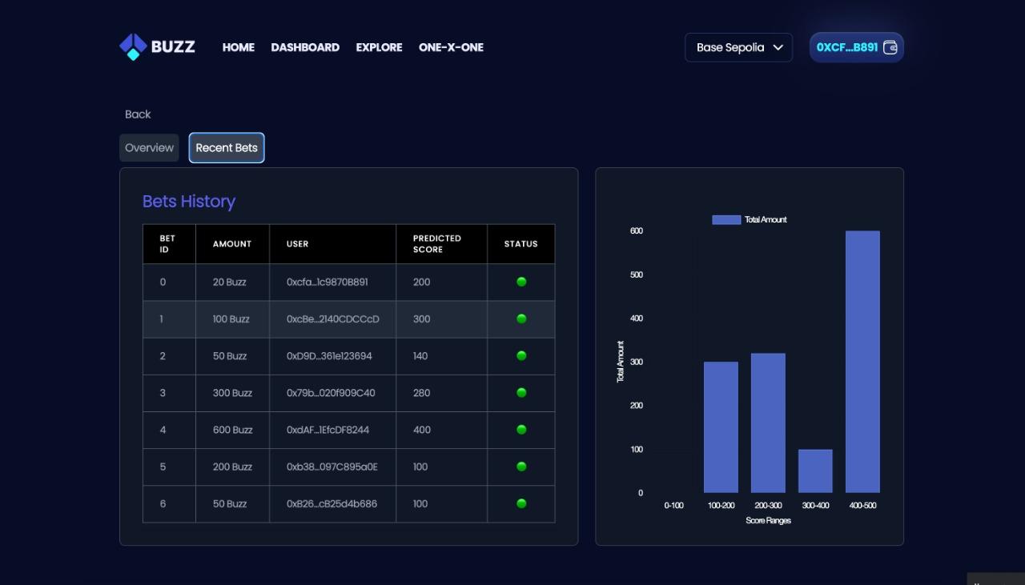Click the Bets History heading
Screen dimensions: 1025x585
point(189,202)
